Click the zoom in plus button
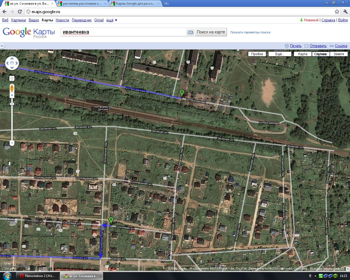 pos(12,95)
